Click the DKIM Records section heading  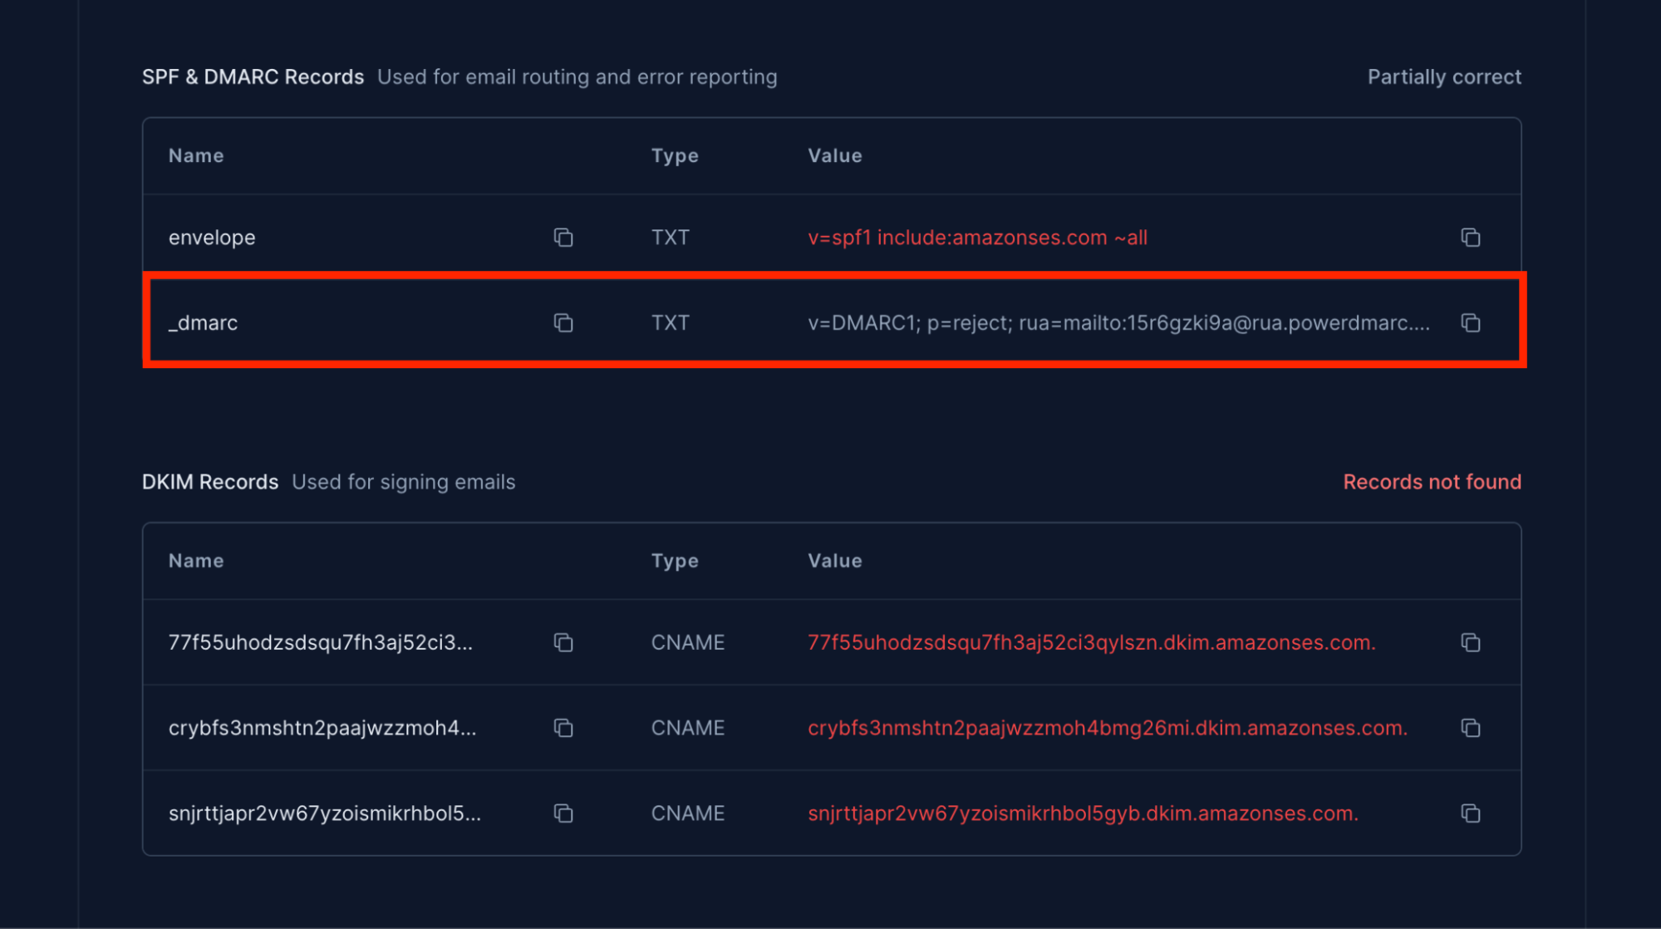(210, 482)
